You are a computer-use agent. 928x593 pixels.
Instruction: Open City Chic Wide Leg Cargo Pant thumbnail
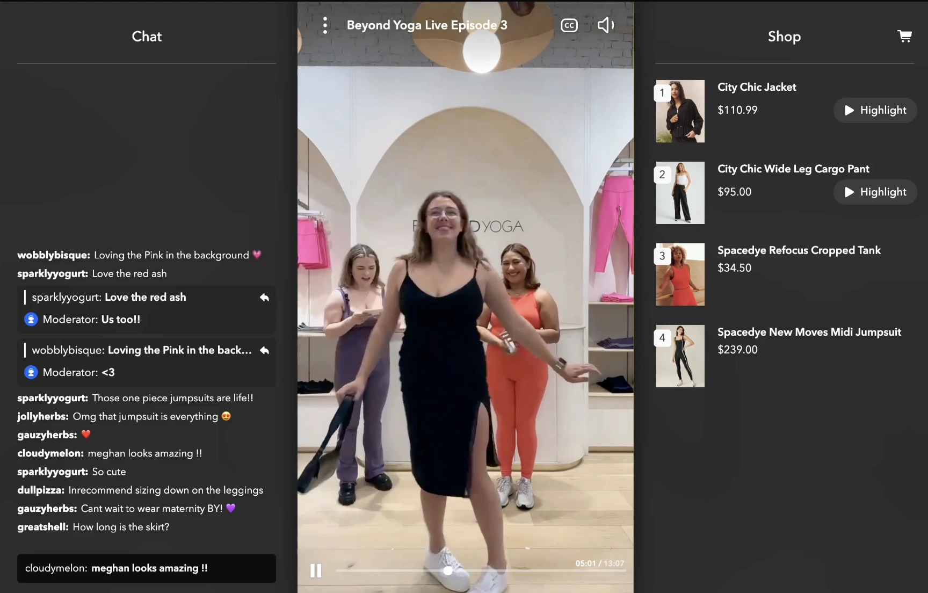click(x=680, y=193)
